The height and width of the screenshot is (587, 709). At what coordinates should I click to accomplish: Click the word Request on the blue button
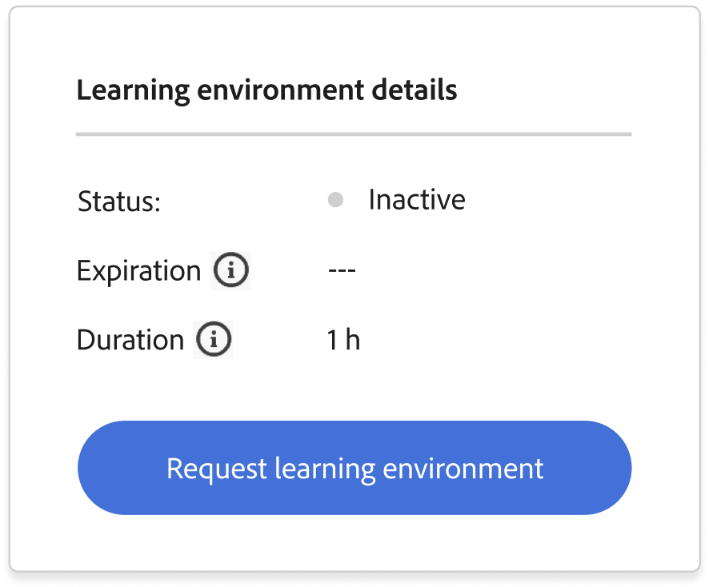coord(217,469)
